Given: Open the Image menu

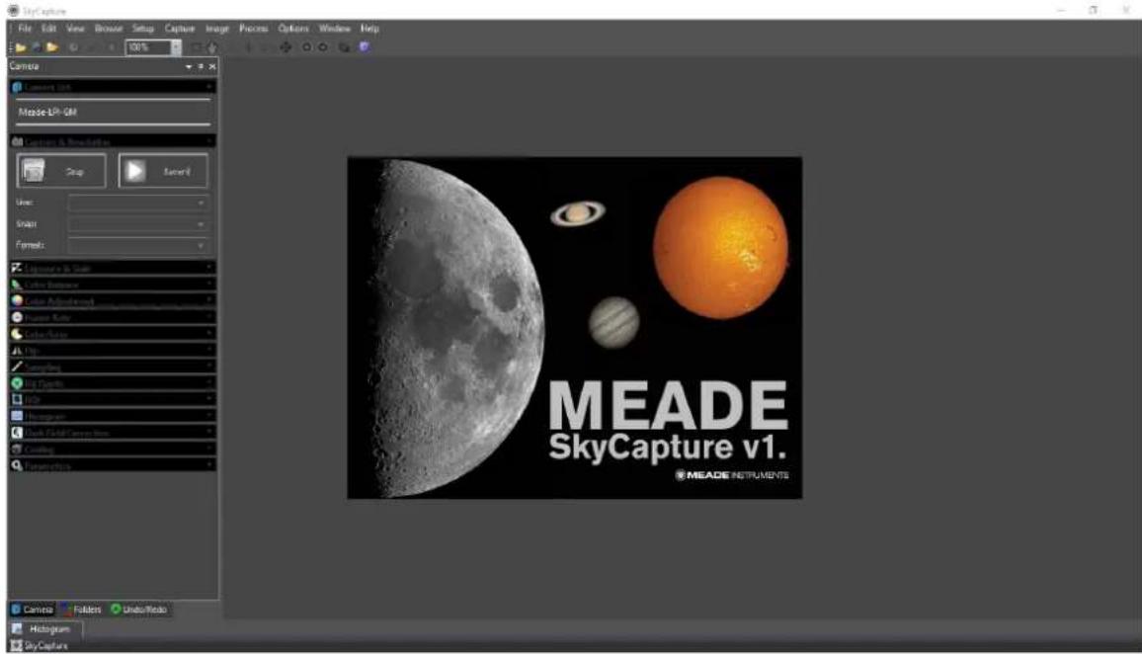Looking at the screenshot, I should 217,29.
